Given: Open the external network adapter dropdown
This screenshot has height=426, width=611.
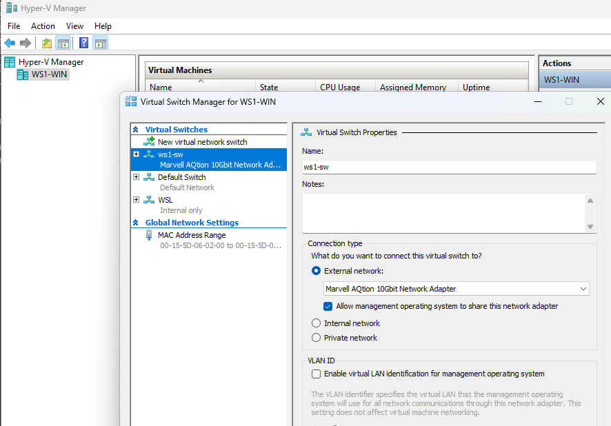Looking at the screenshot, I should point(583,289).
